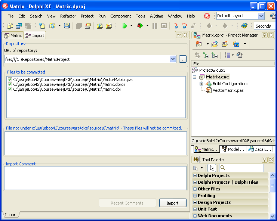Click the File column header in Project Manager

(x=233, y=64)
